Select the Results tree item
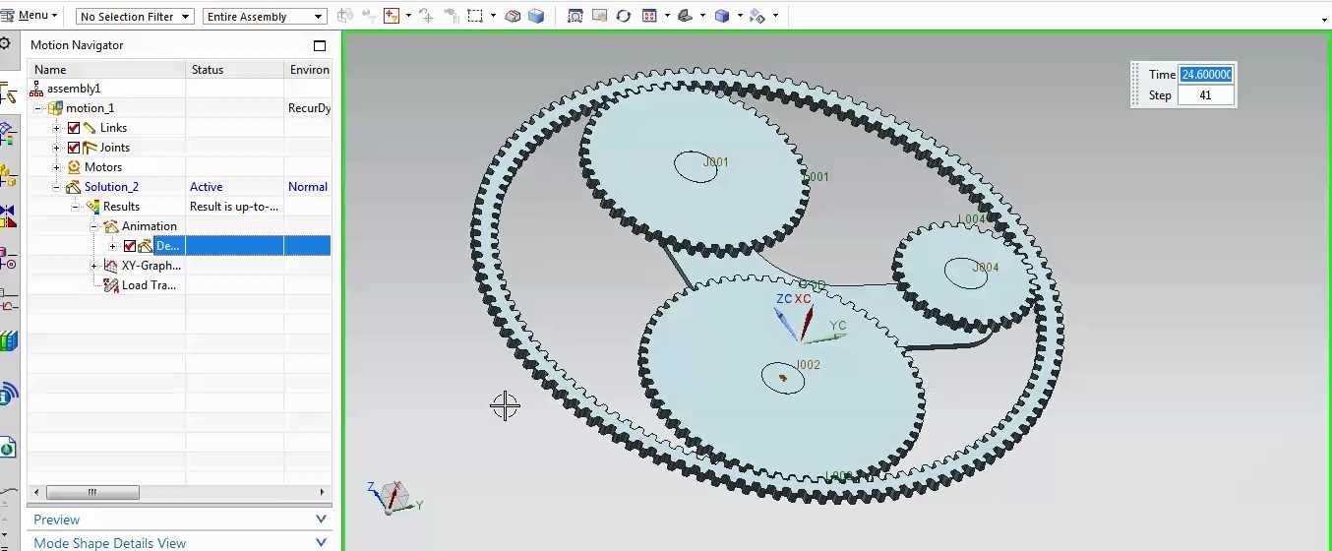 tap(121, 207)
